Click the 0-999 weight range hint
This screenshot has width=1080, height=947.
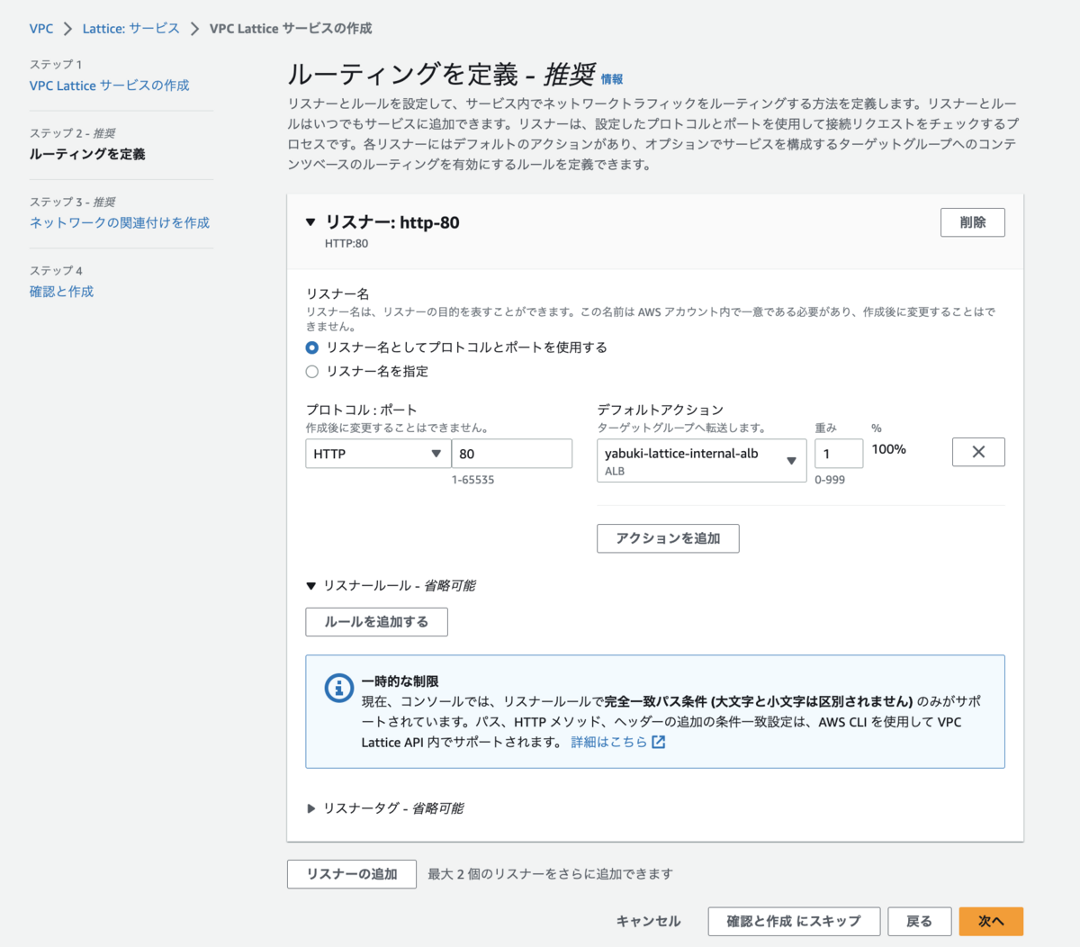[x=830, y=480]
